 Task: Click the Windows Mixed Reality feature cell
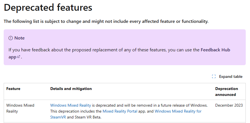20,108
